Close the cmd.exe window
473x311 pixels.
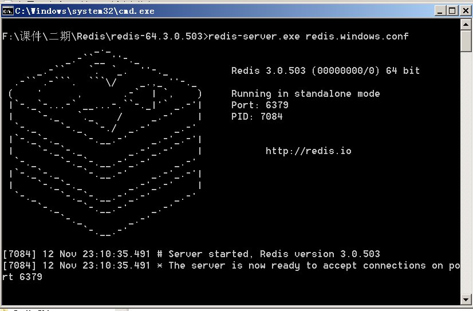pos(466,11)
